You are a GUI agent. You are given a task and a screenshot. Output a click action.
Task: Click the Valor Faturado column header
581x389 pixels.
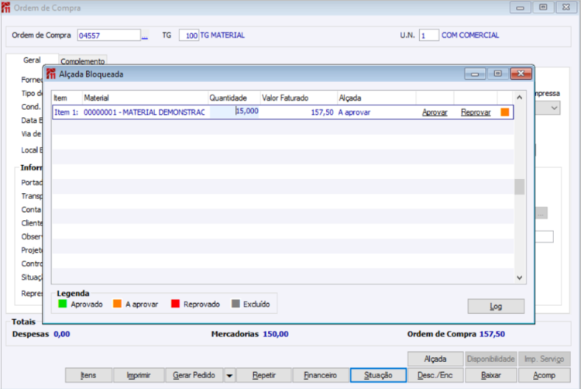(x=285, y=98)
